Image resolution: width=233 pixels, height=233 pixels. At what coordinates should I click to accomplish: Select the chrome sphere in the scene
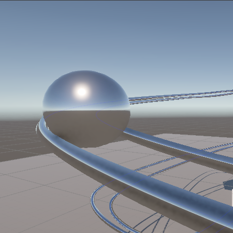[x=86, y=109]
